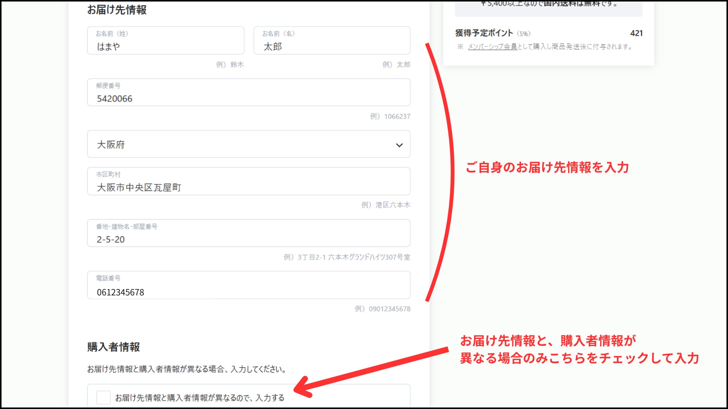Click the red text ご自身のお届け先情報を入力
728x409 pixels.
(x=547, y=167)
